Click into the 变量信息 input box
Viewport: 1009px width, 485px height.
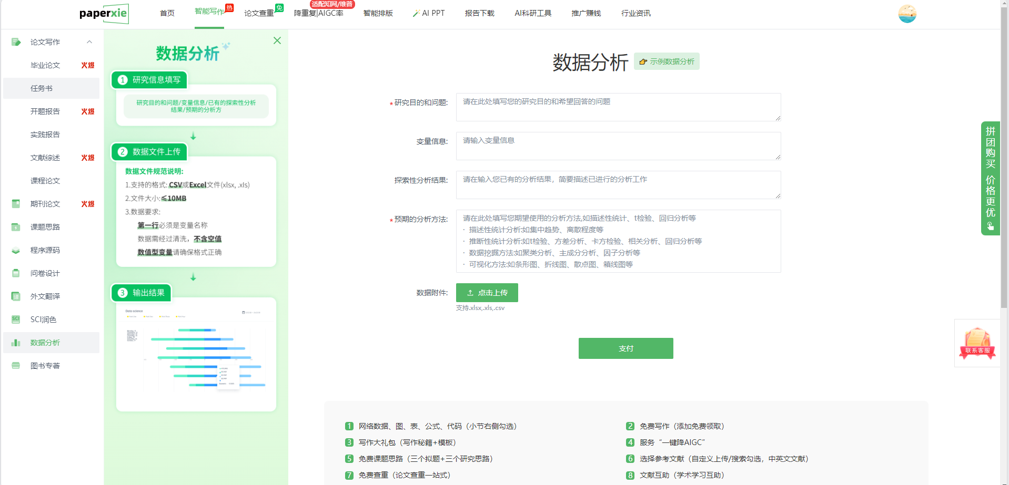pyautogui.click(x=618, y=146)
